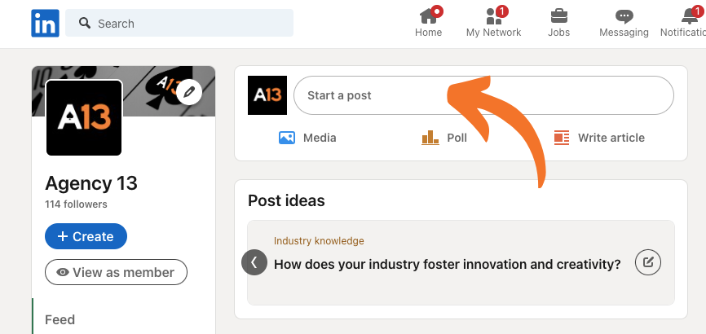Click the 114 followers link

(76, 204)
